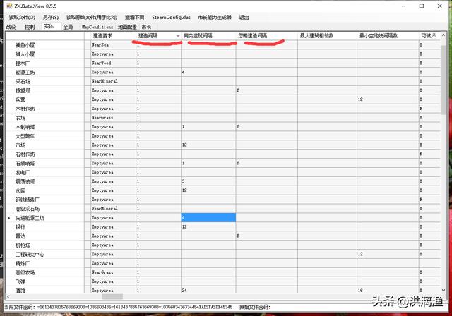Open the 市长能力生成器 tool

(215, 17)
